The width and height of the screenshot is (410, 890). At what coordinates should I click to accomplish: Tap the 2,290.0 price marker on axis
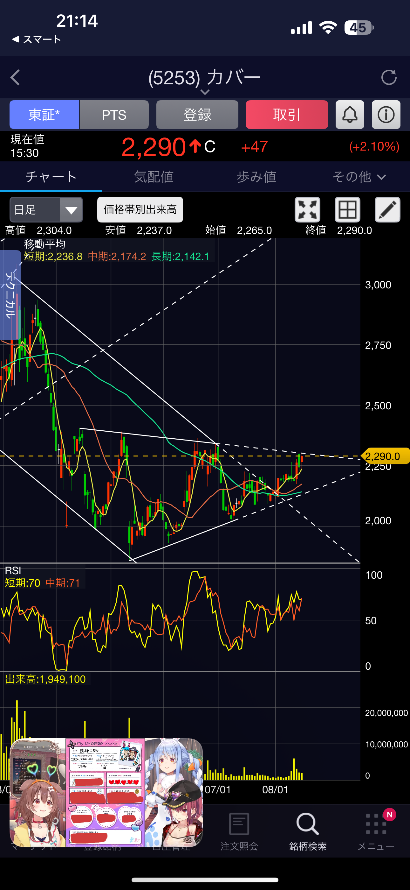385,456
